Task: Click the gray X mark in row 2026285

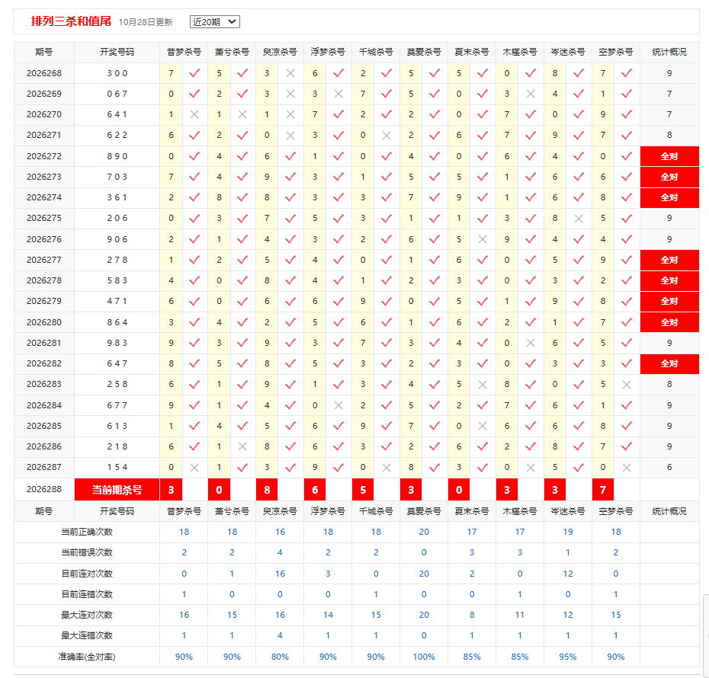Action: 483,427
